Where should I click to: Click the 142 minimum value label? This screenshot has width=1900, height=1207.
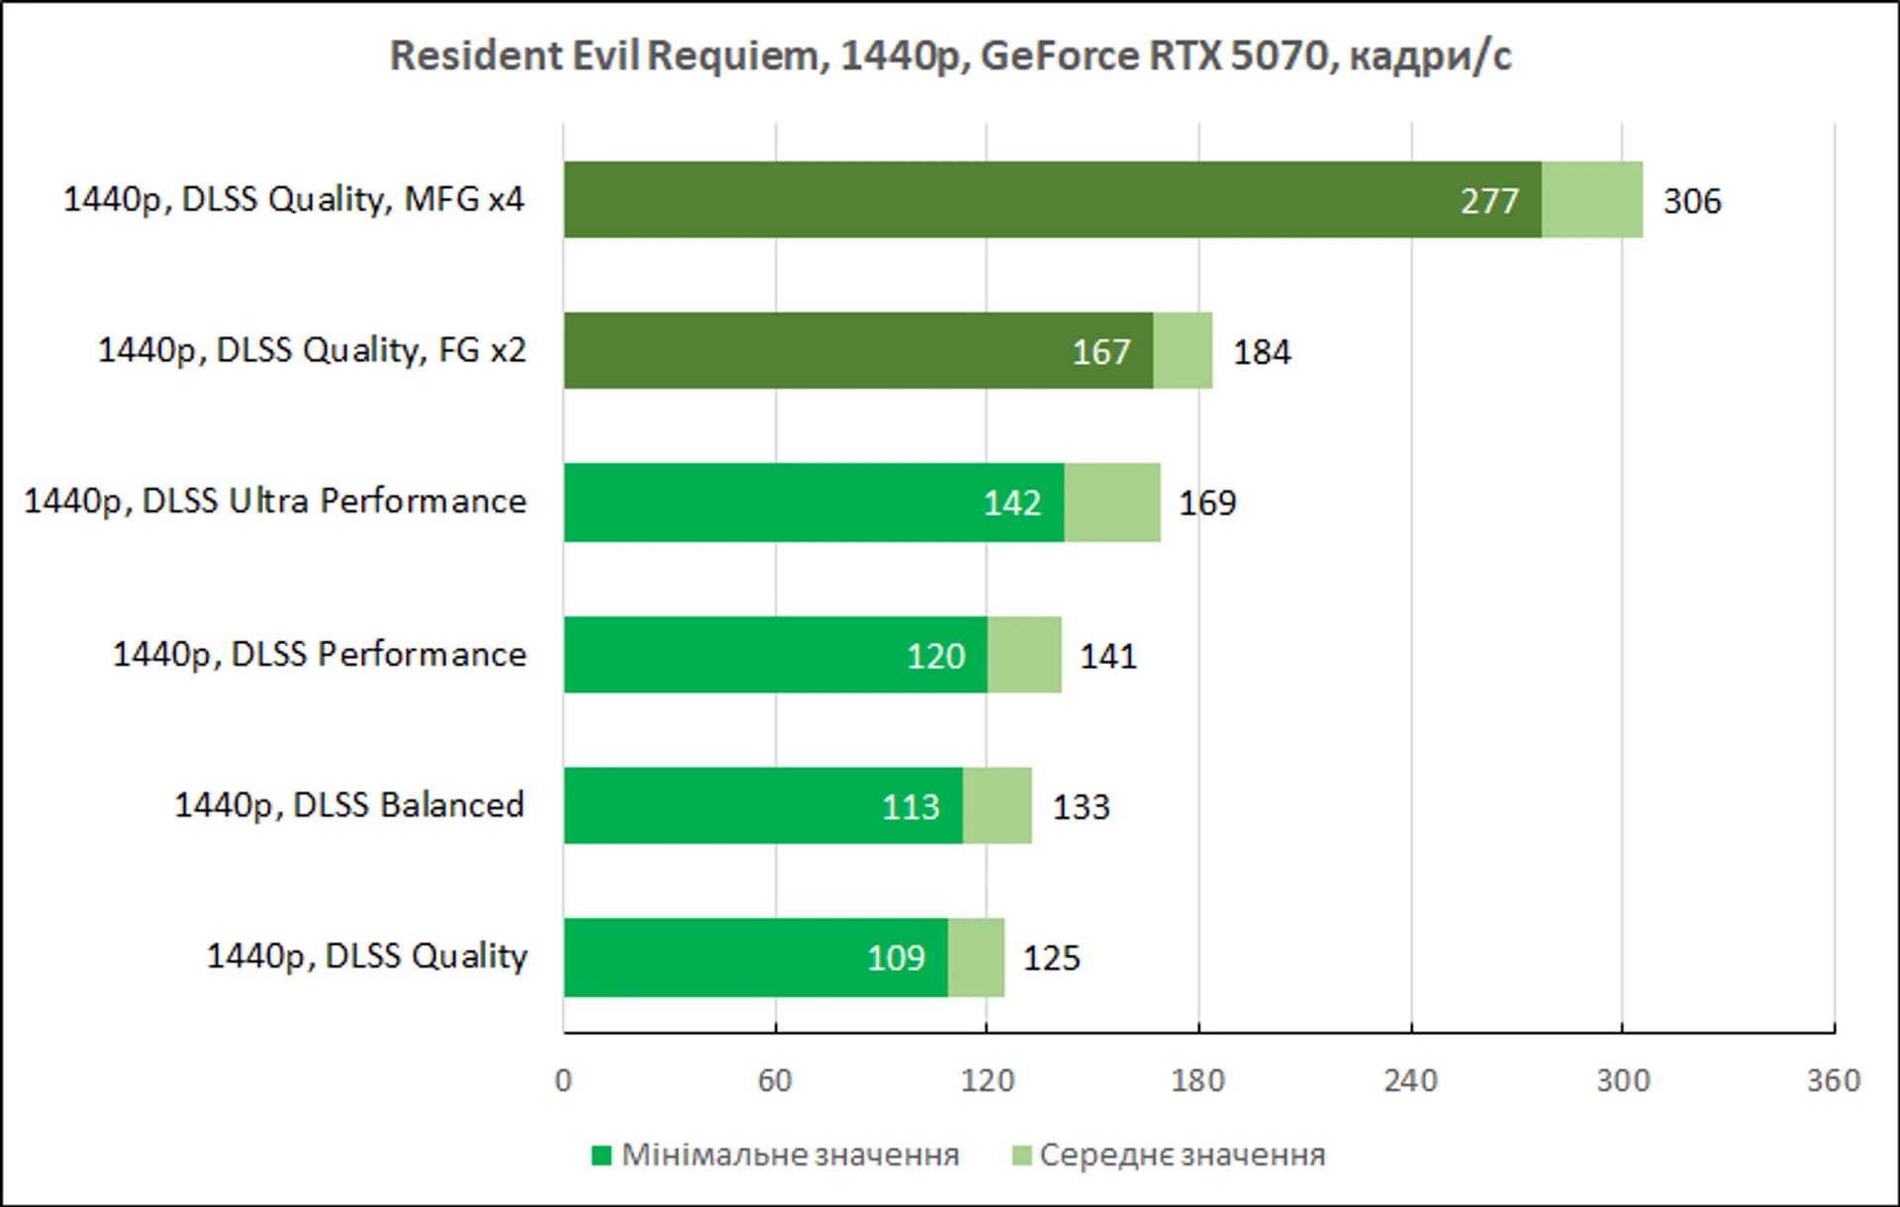[1012, 504]
